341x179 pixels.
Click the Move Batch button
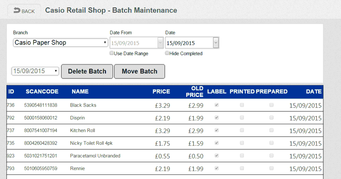point(139,71)
